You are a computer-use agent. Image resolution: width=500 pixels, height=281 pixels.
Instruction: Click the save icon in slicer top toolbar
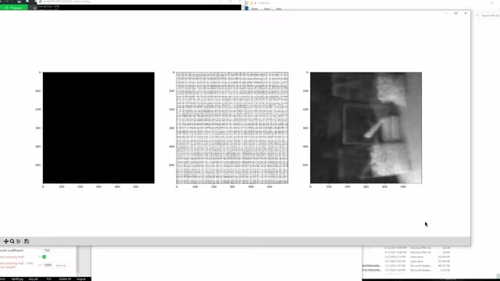(19, 2)
